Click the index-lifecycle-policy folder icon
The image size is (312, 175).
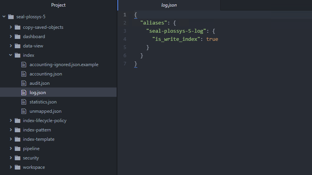click(18, 121)
